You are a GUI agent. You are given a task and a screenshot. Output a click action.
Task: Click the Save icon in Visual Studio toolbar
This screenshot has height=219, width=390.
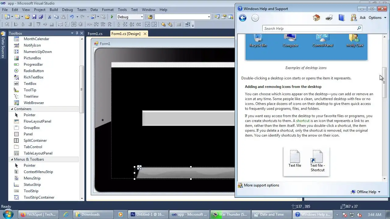34,17
